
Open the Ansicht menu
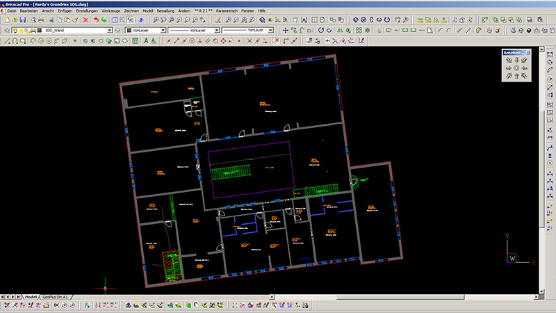pyautogui.click(x=48, y=11)
